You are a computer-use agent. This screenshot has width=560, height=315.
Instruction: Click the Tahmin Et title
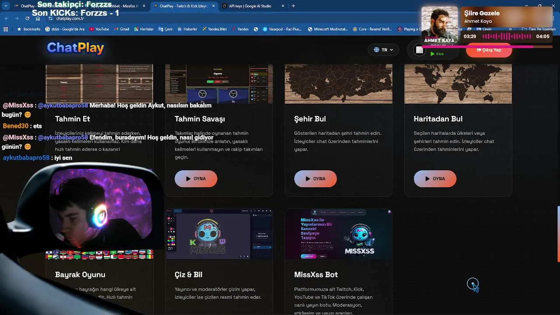pyautogui.click(x=73, y=119)
